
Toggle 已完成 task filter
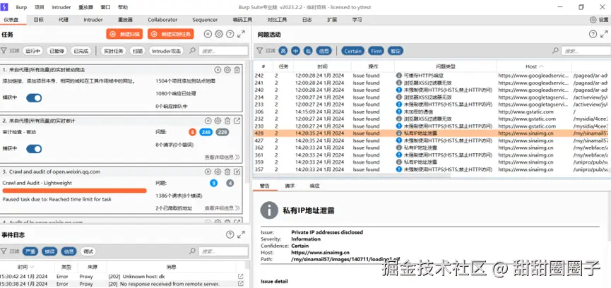(x=81, y=51)
